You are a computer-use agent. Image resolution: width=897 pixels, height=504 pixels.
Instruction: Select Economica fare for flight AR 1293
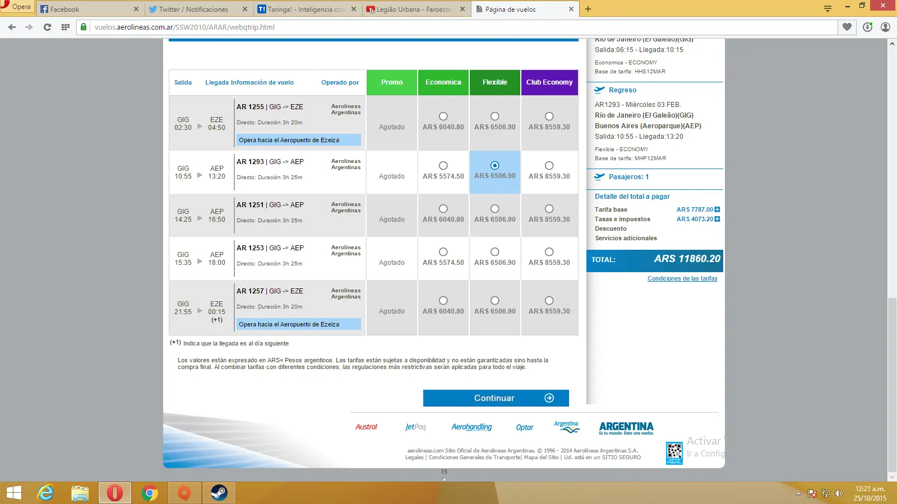tap(443, 166)
